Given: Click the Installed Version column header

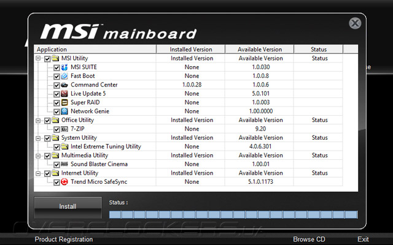Looking at the screenshot, I should point(191,49).
